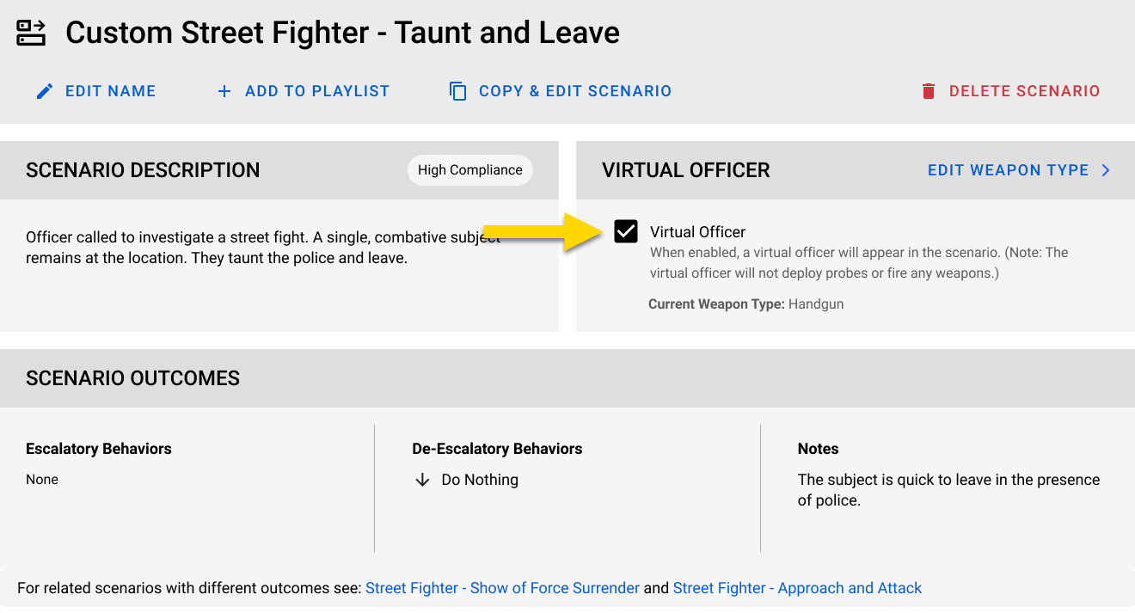Click the pencil icon for Edit Name
Screen dimensions: 1135x613
pos(45,91)
